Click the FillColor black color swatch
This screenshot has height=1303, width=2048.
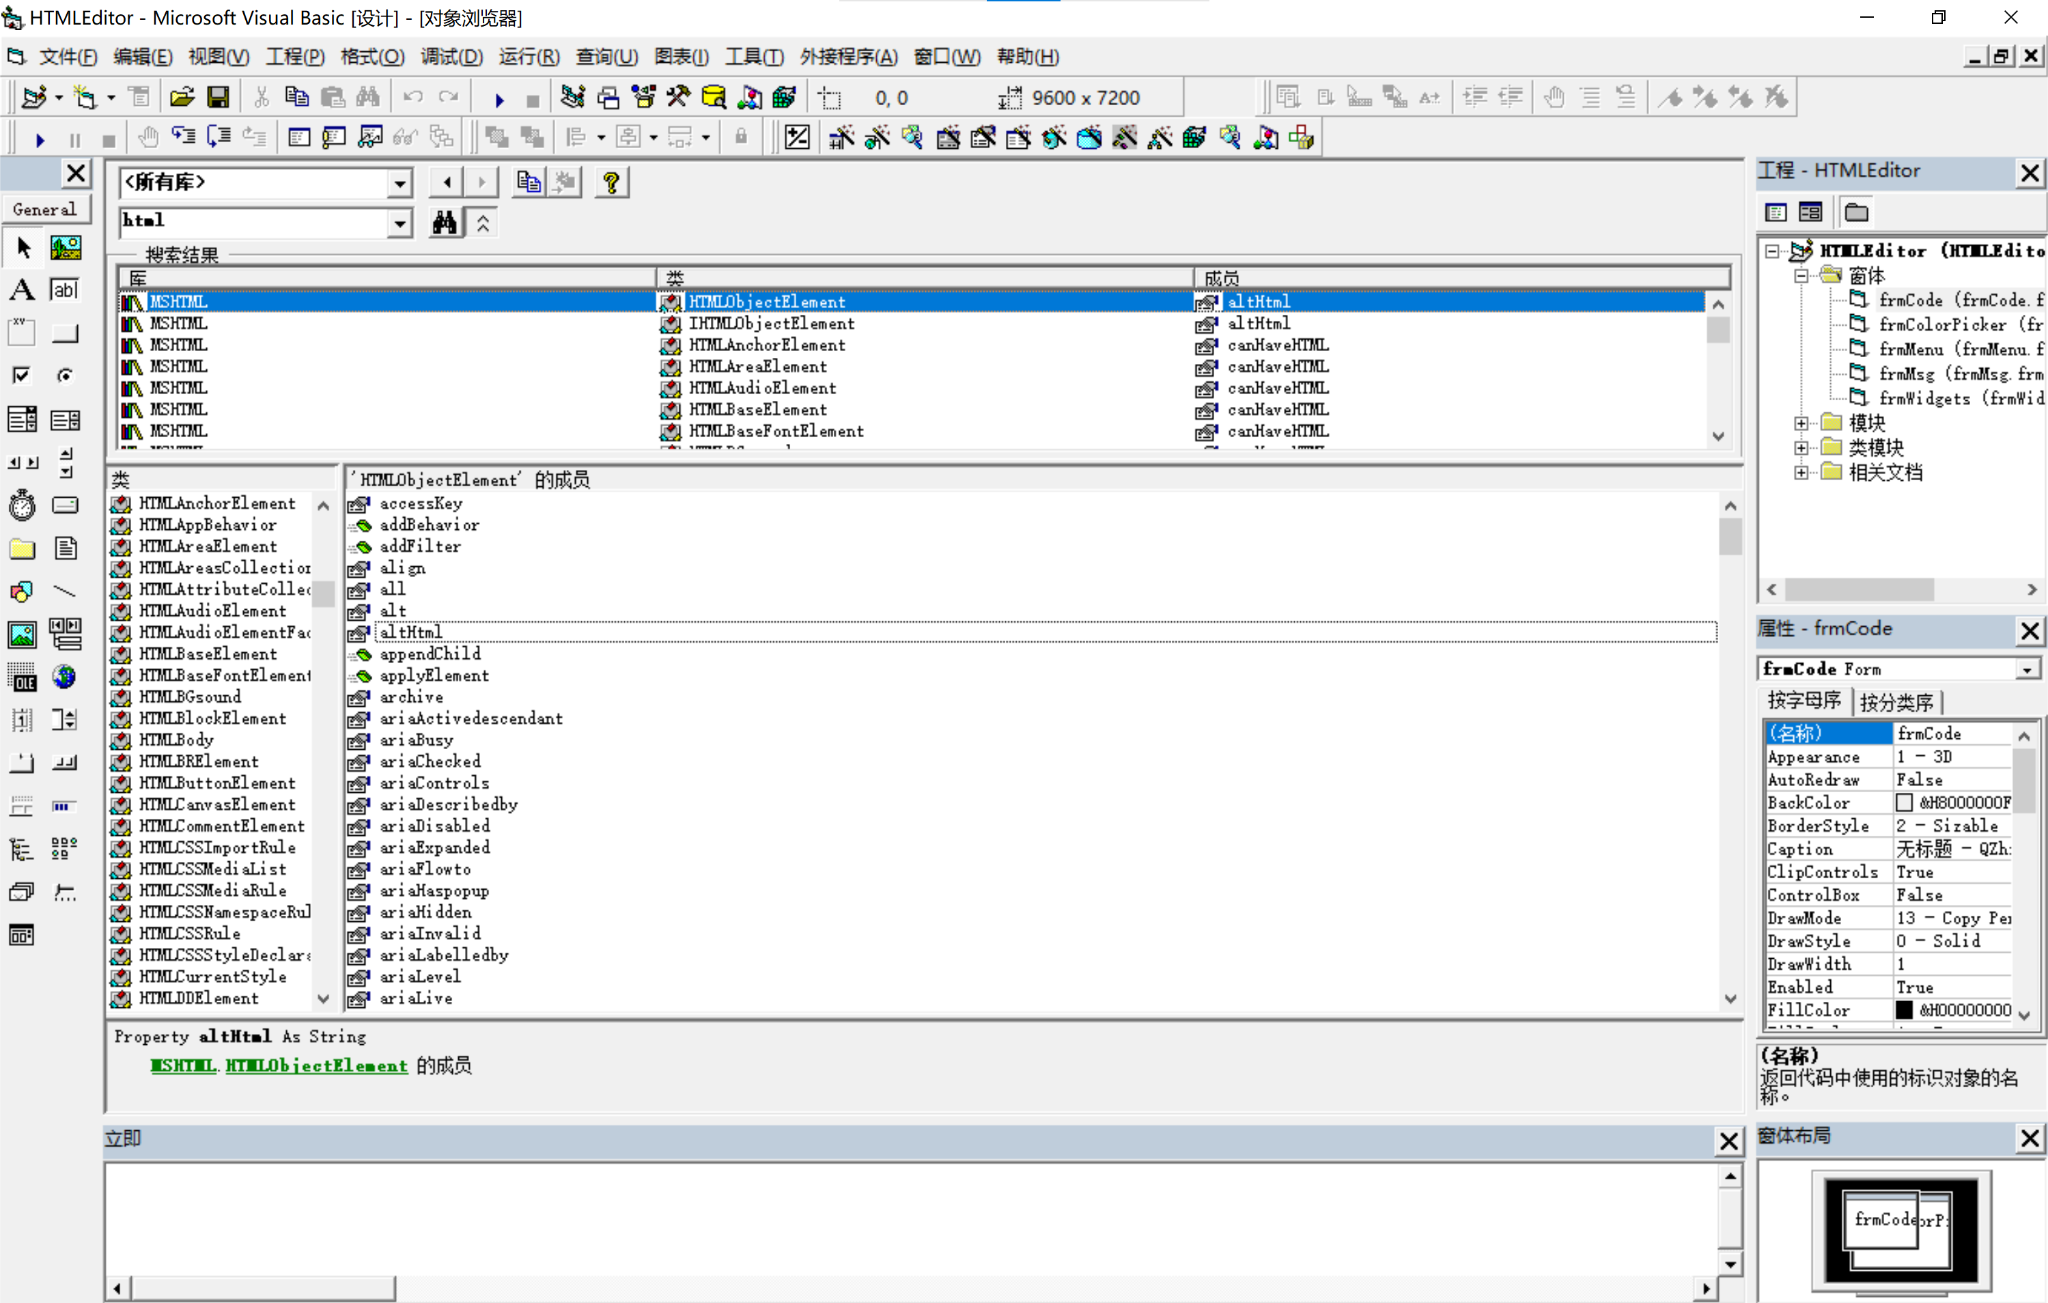1905,1011
